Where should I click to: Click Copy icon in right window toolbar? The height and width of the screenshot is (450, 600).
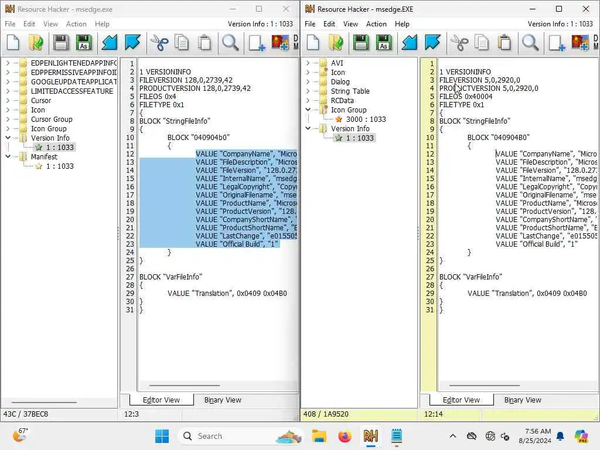point(482,42)
